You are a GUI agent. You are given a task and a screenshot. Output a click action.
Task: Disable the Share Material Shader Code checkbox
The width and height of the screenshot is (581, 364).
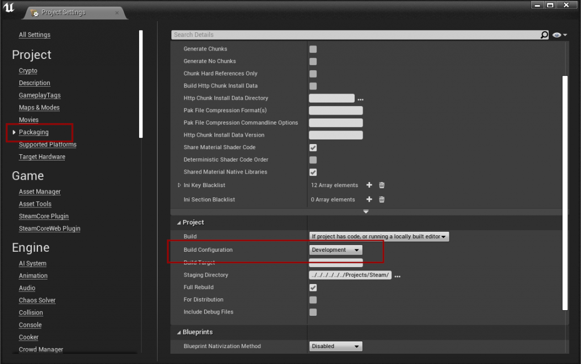coord(313,147)
